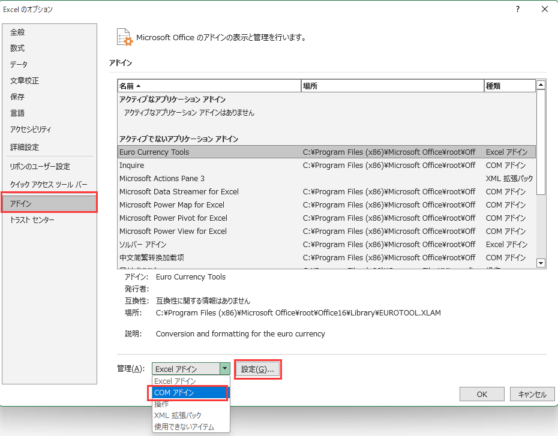Select the 言語 category in sidebar
Viewport: 558px width, 436px height.
tap(17, 113)
